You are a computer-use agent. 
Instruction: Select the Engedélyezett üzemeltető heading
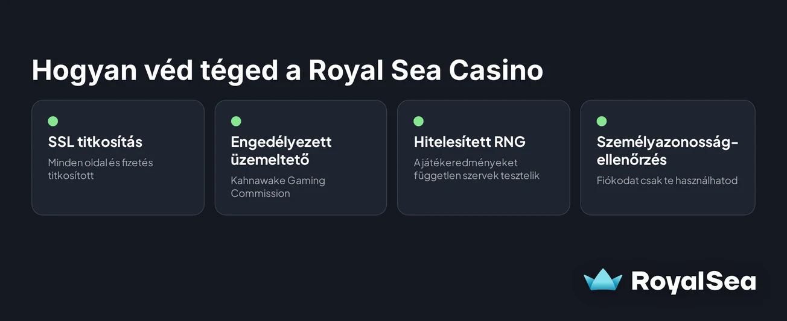(x=281, y=151)
